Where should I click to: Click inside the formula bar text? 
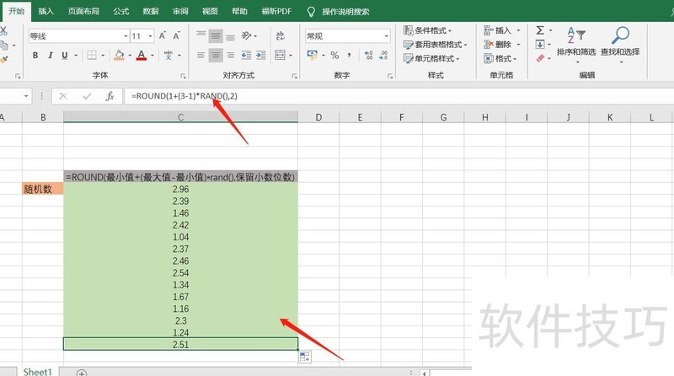coord(185,96)
